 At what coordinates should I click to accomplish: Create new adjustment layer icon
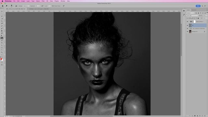pos(197,116)
